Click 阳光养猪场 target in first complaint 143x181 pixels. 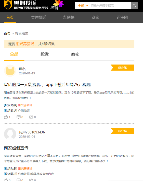click(x=25, y=105)
